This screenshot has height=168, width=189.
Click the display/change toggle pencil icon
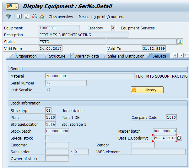point(9,17)
